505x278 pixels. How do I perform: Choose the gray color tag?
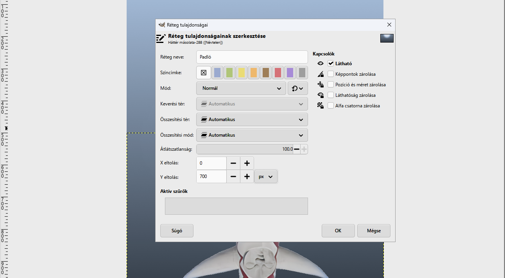pyautogui.click(x=302, y=73)
